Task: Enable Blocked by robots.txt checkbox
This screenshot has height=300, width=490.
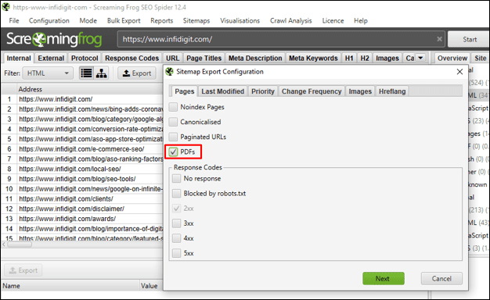Action: (x=177, y=193)
